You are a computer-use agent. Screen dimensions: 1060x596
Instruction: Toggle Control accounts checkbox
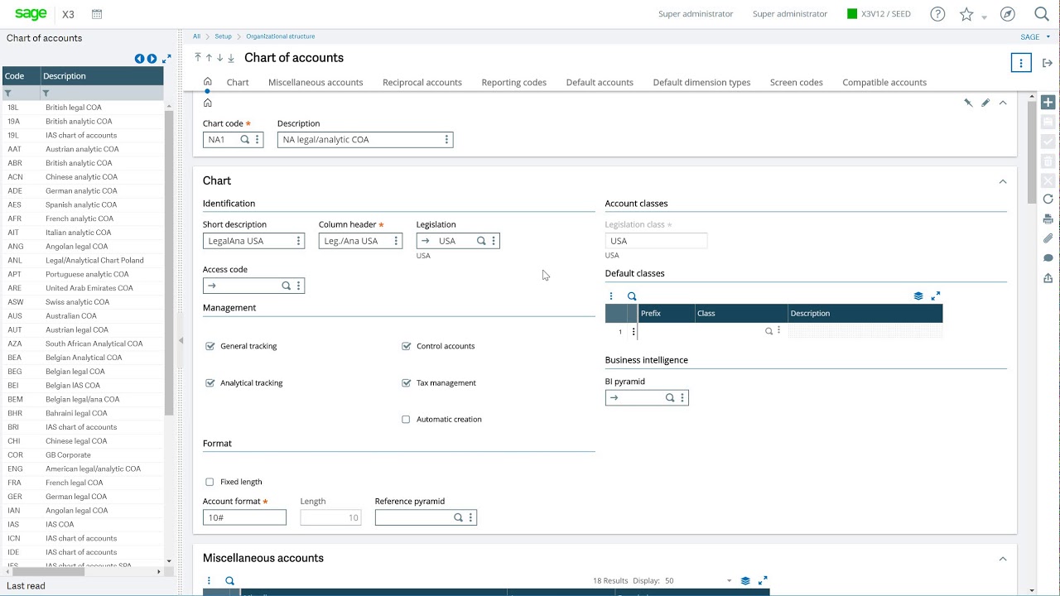click(406, 346)
